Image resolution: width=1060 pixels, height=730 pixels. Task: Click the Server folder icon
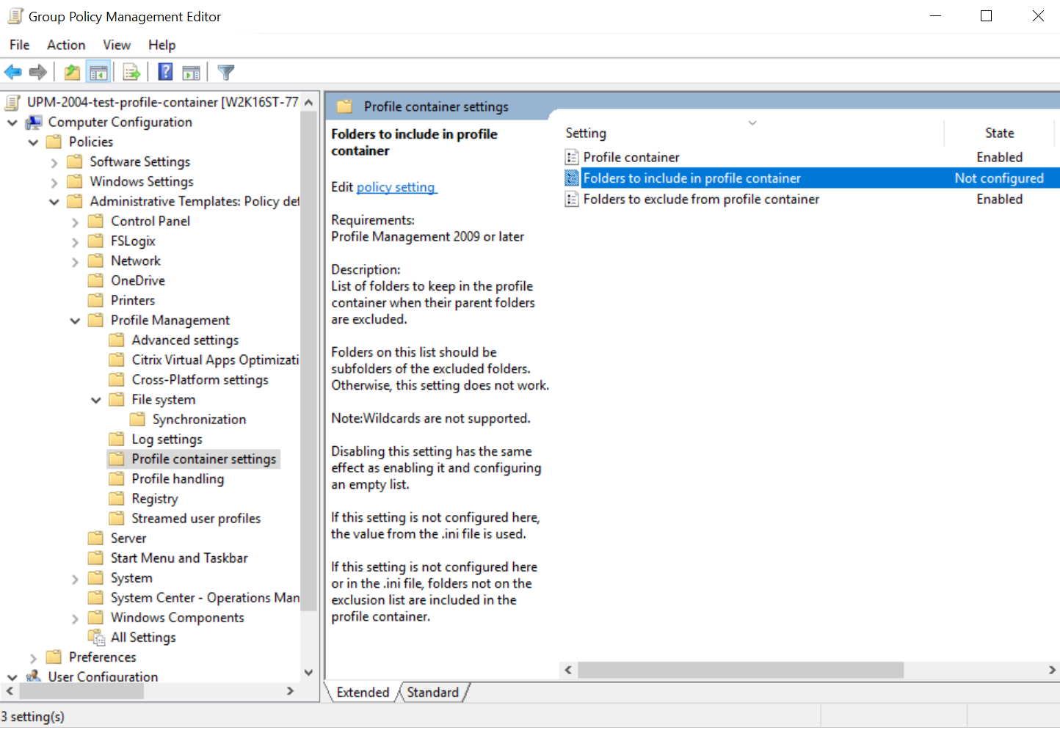pyautogui.click(x=95, y=538)
